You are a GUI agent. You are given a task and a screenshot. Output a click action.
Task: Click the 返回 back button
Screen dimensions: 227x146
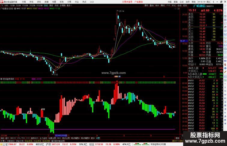click(185, 5)
